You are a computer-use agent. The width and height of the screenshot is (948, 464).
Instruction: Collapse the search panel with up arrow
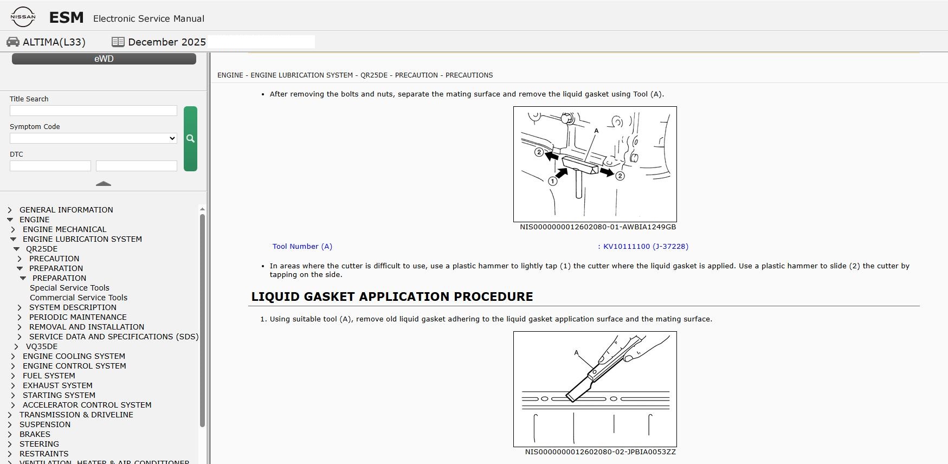click(104, 184)
